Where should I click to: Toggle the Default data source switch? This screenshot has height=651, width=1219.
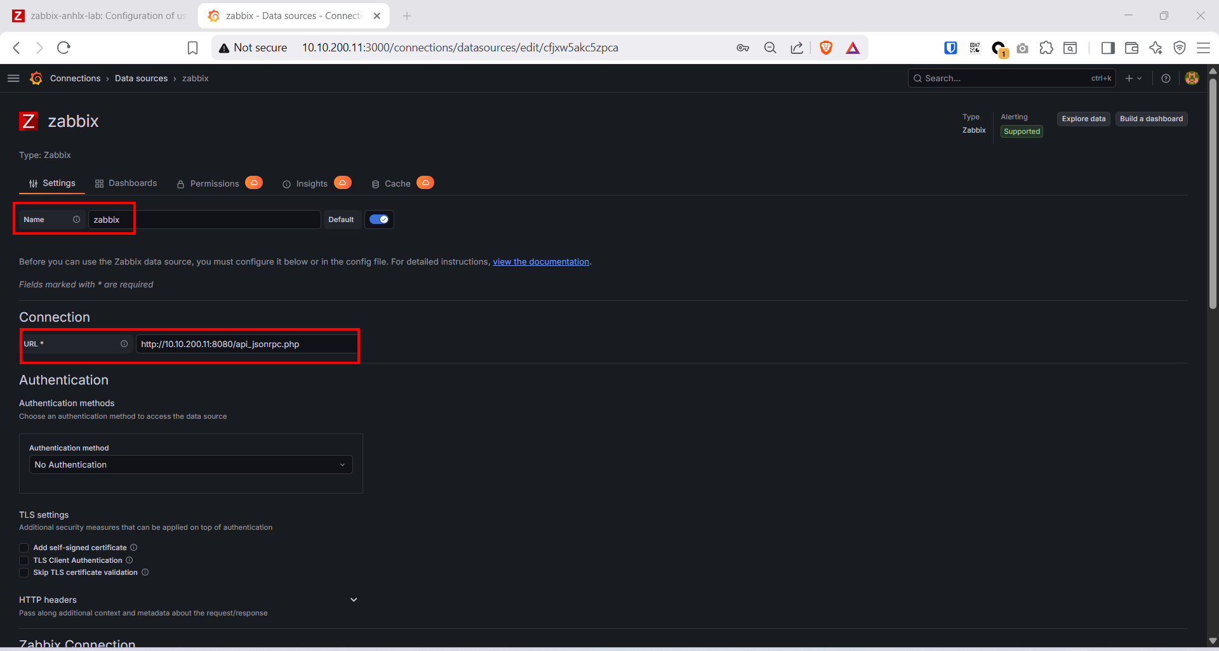click(379, 220)
